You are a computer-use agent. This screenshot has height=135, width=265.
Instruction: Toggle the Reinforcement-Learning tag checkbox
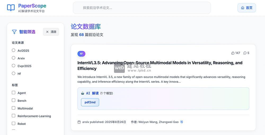[14, 116]
